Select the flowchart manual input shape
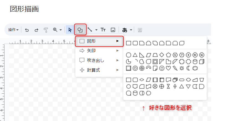 (x=195, y=80)
